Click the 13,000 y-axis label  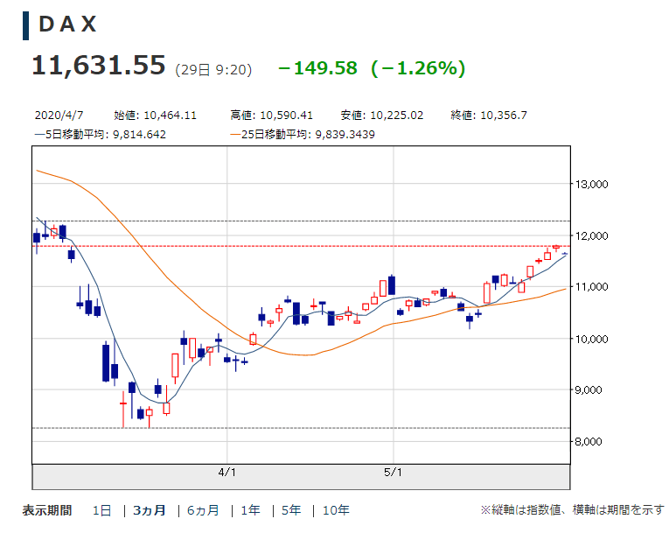click(x=590, y=184)
